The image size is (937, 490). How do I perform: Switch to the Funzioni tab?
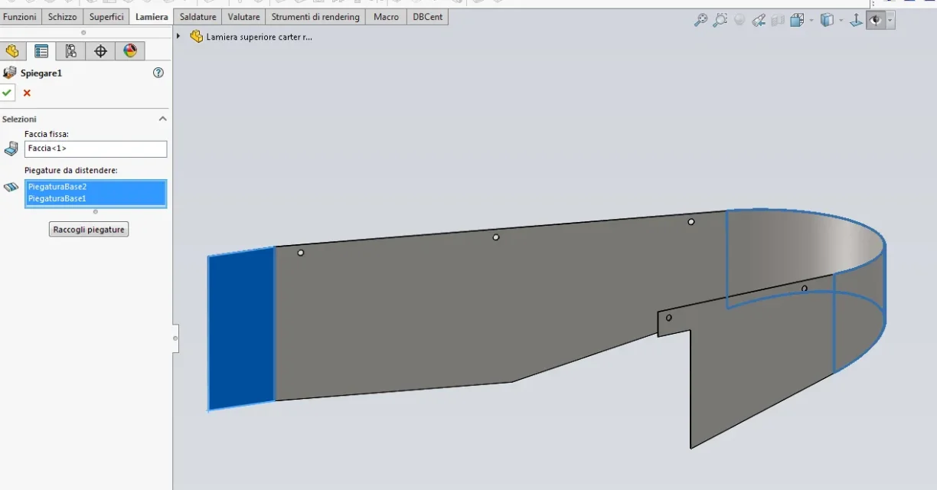click(20, 17)
